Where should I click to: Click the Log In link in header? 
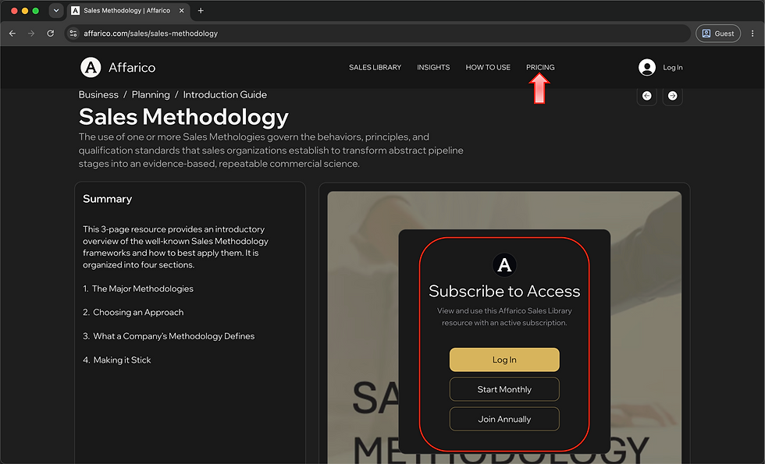(672, 67)
